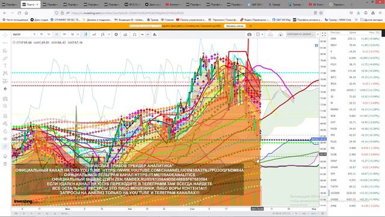Select the crosshair cursor tool
This screenshot has width=385, height=217.
tap(5, 36)
